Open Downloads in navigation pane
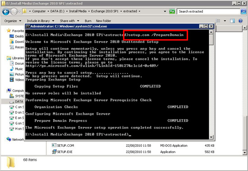Viewport: 248px width, 171px height. tap(17, 42)
